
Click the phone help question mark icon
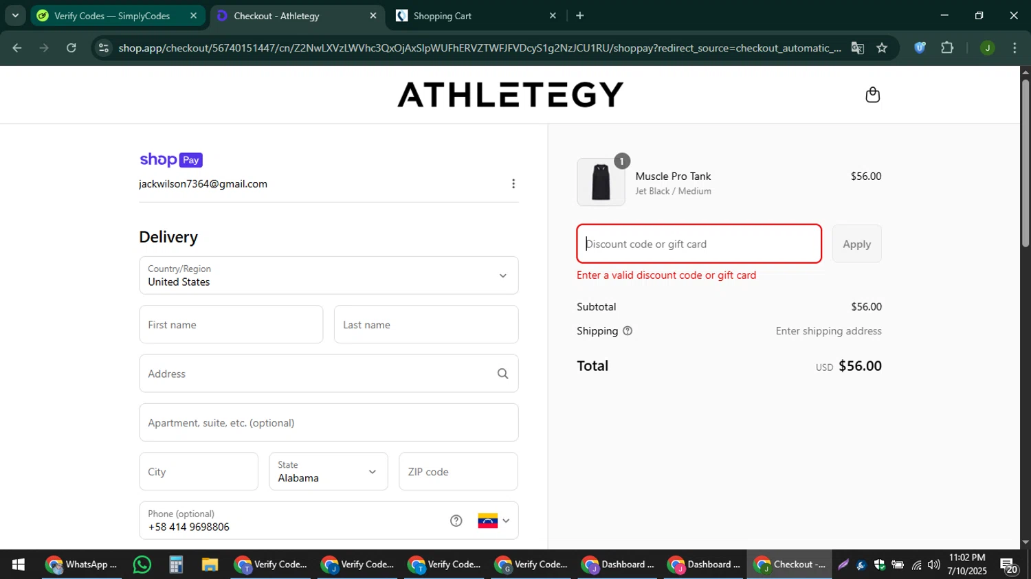point(456,521)
